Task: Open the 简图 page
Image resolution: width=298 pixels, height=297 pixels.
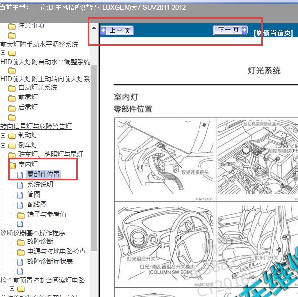Action: click(34, 195)
